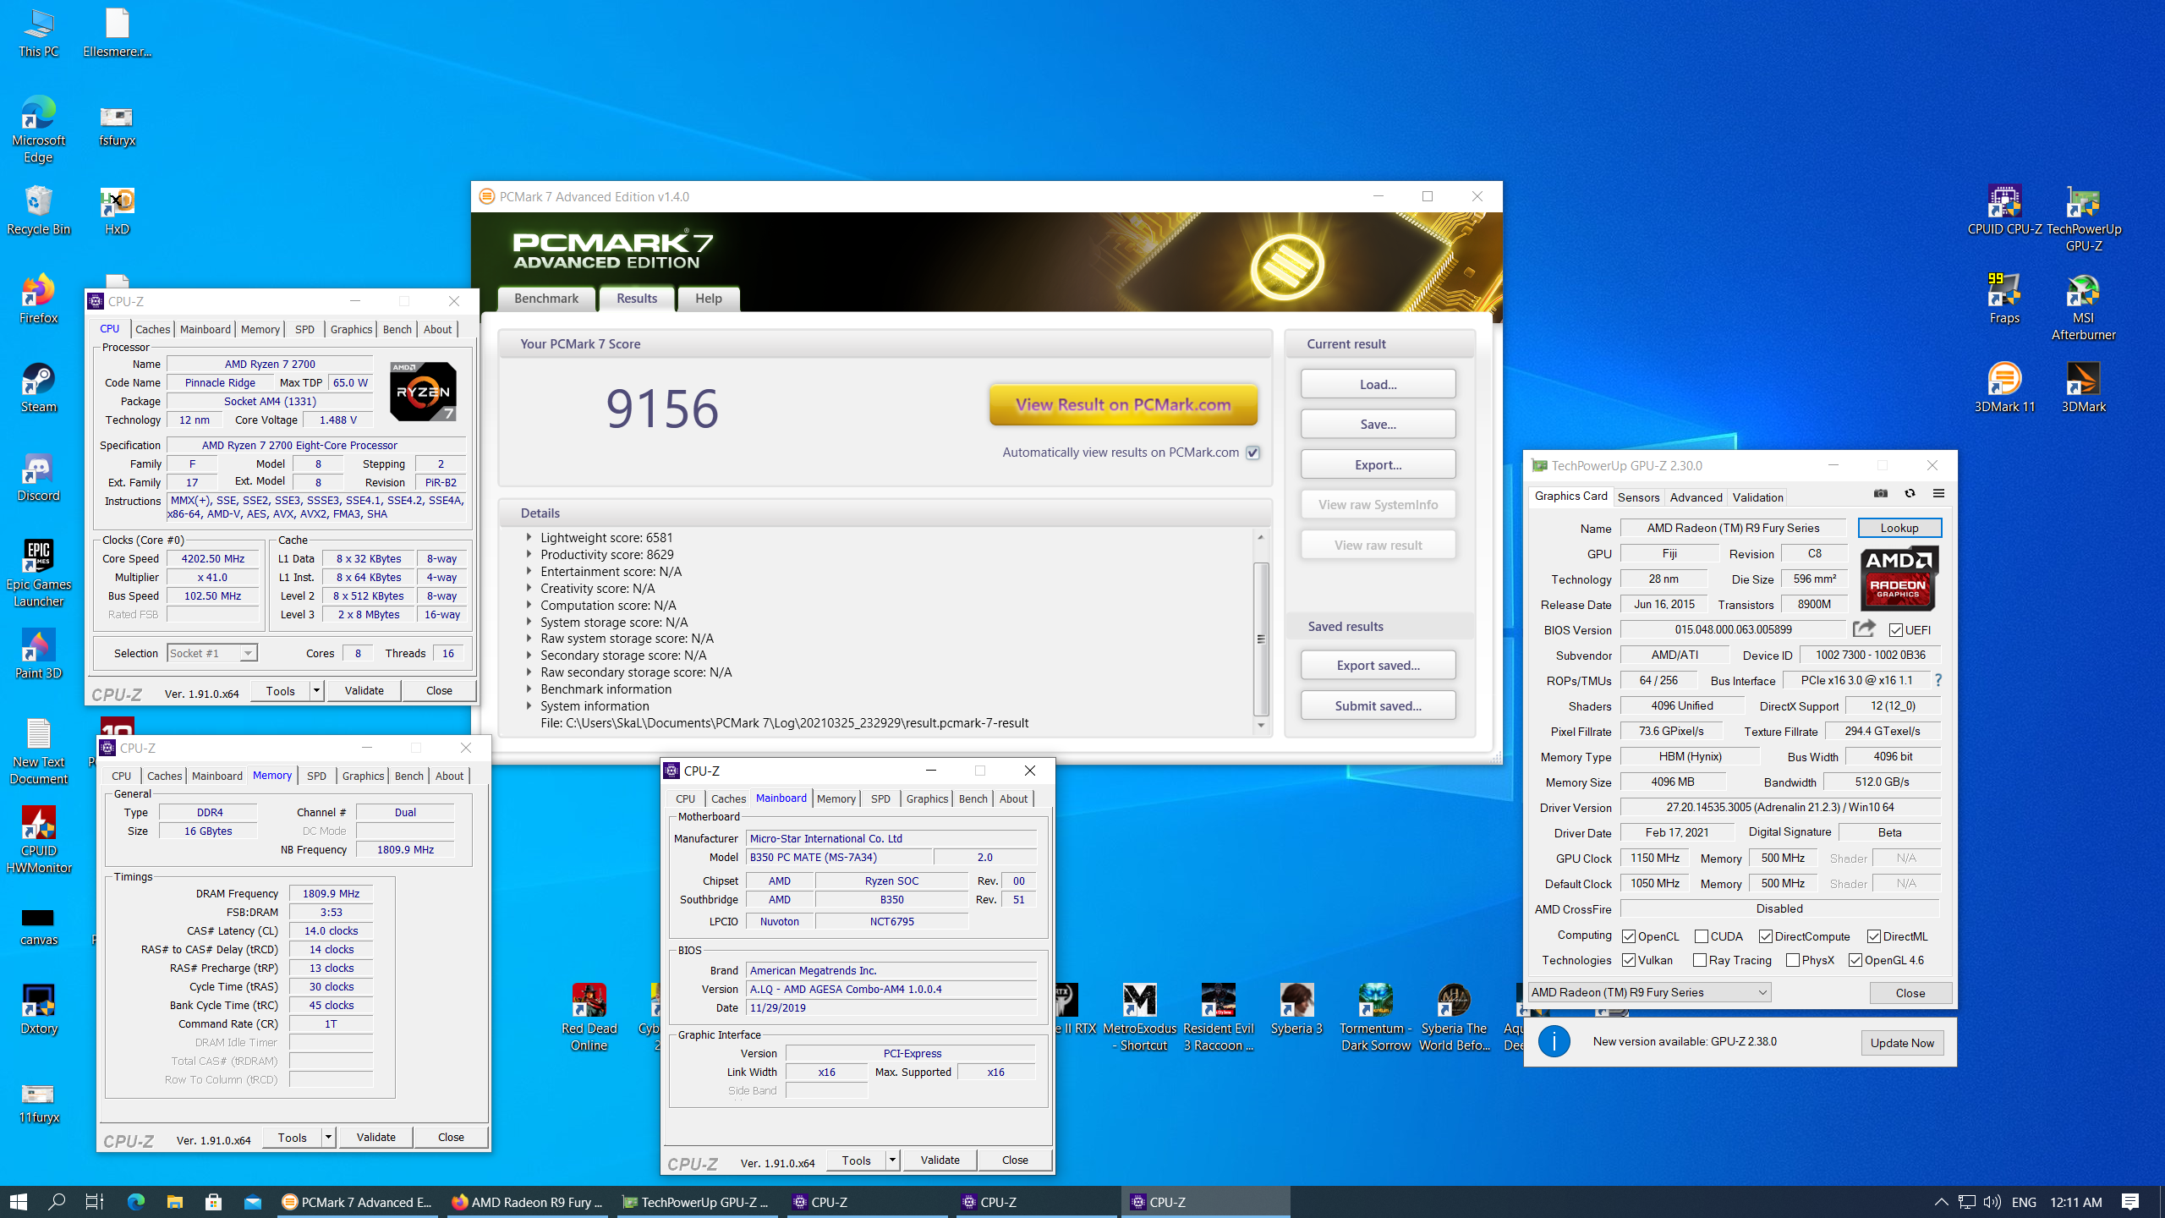Image resolution: width=2165 pixels, height=1218 pixels.
Task: Toggle DirectCompute checkbox in GPU-Z
Action: point(1766,936)
